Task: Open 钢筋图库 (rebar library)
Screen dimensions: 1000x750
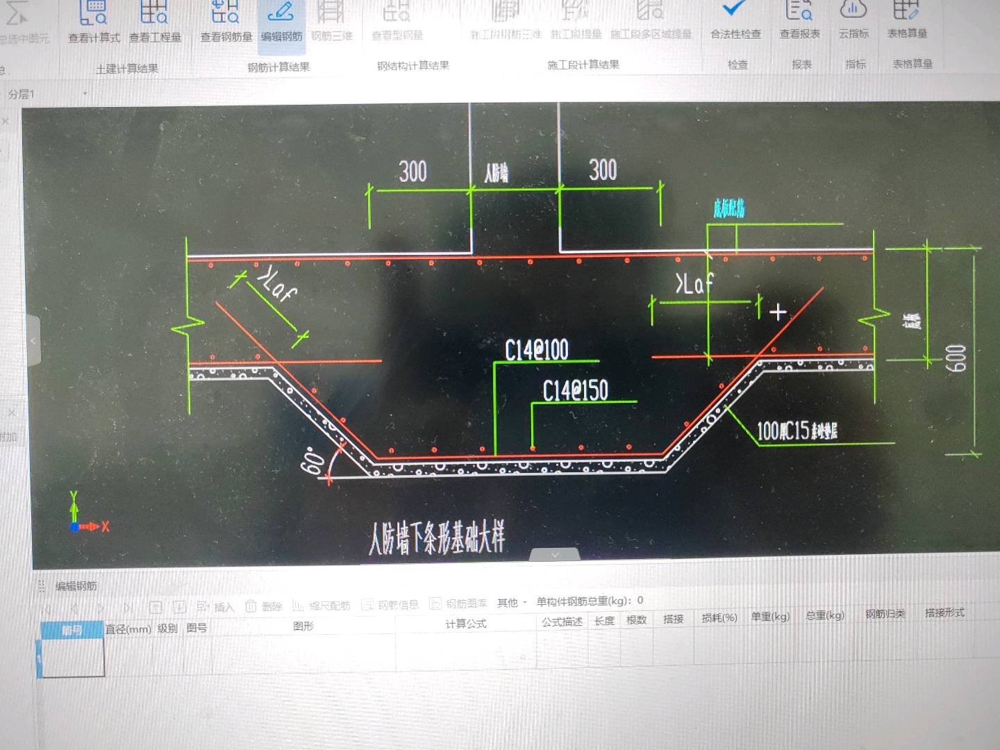Action: tap(458, 603)
